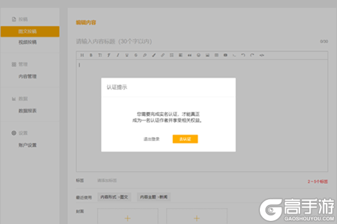
Task: Open 账户设置 in the sidebar
Action: click(x=27, y=145)
